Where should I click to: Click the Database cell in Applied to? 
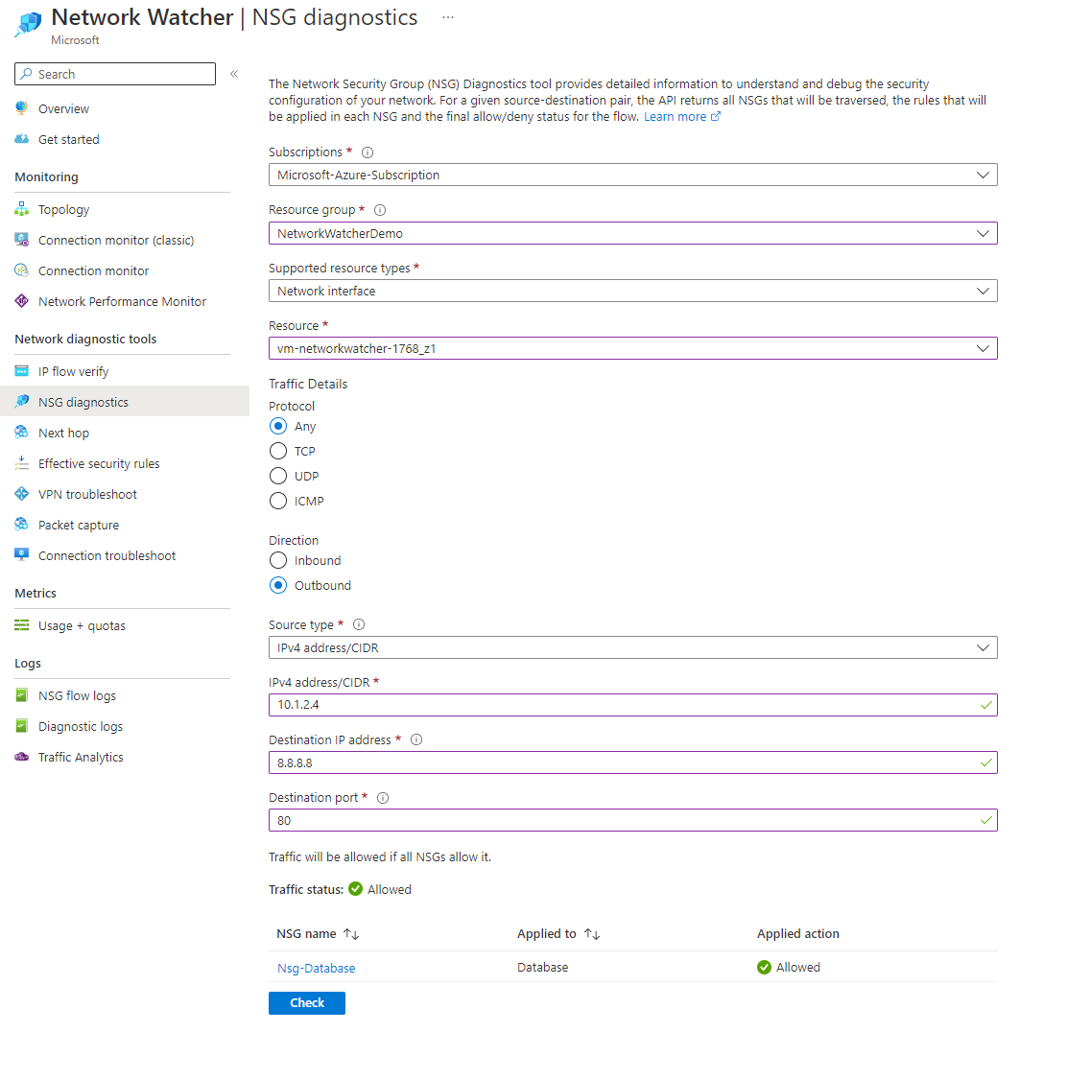[x=542, y=967]
